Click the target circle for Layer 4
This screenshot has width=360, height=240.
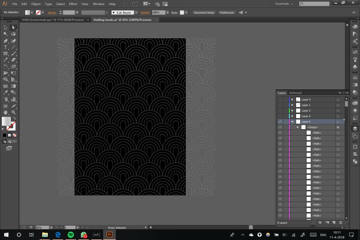338,100
